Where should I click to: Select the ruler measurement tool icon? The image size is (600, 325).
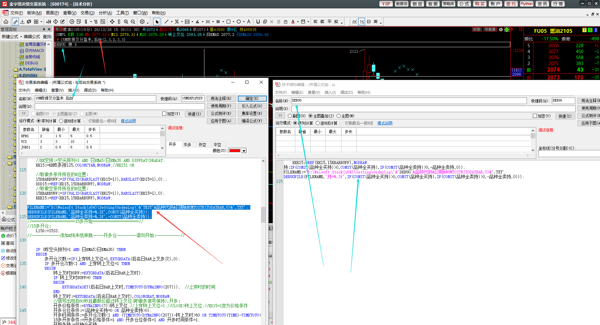coord(15,22)
